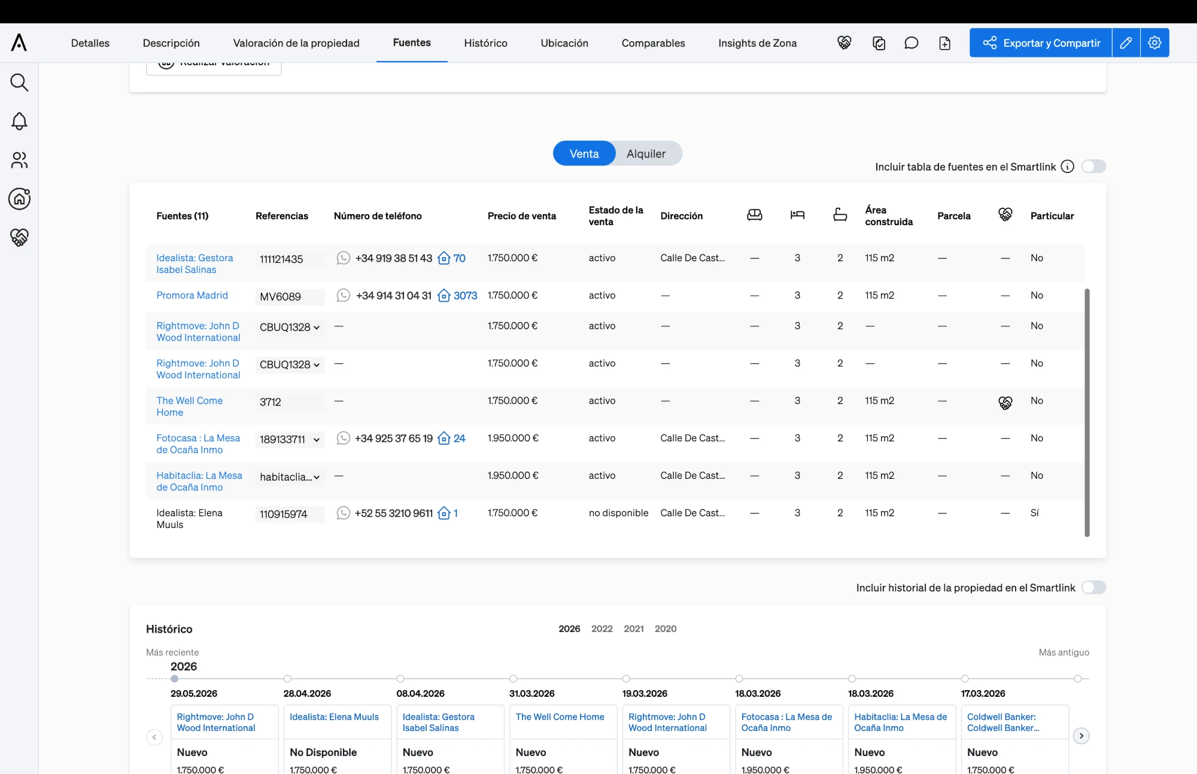Click the sofa column header icon
Viewport: 1197px width, 774px height.
click(x=754, y=215)
